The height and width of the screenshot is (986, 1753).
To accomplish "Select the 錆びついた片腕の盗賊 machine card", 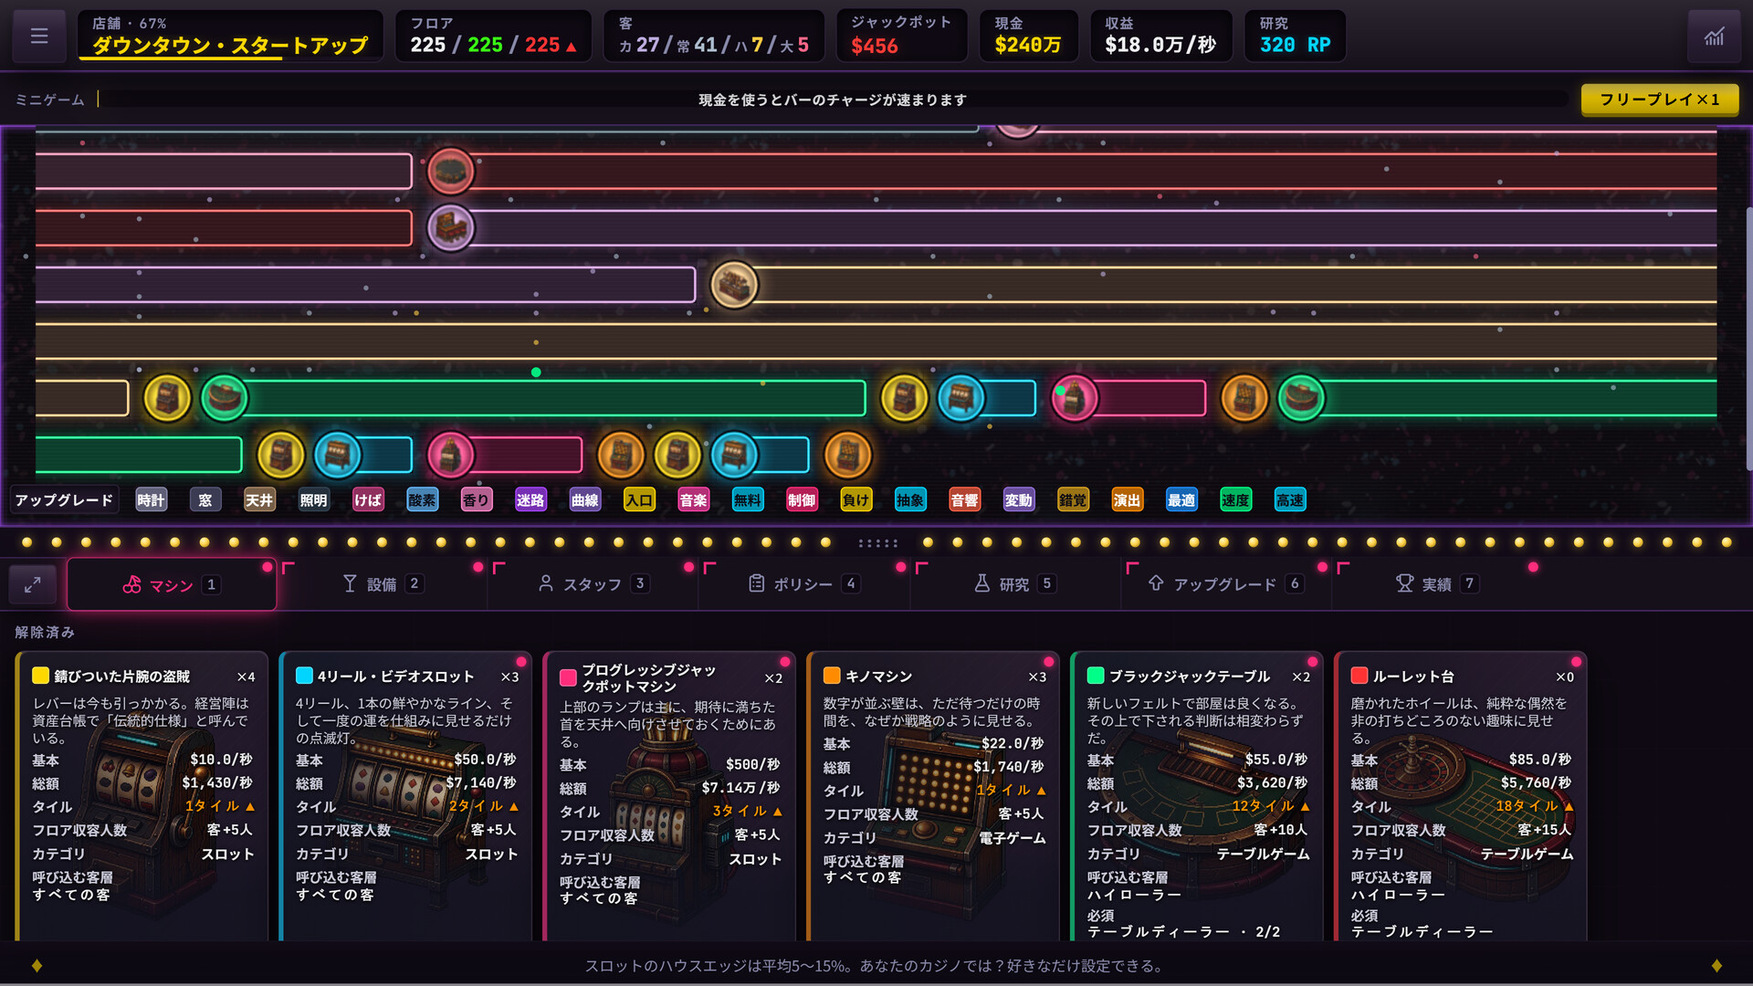I will tap(142, 796).
